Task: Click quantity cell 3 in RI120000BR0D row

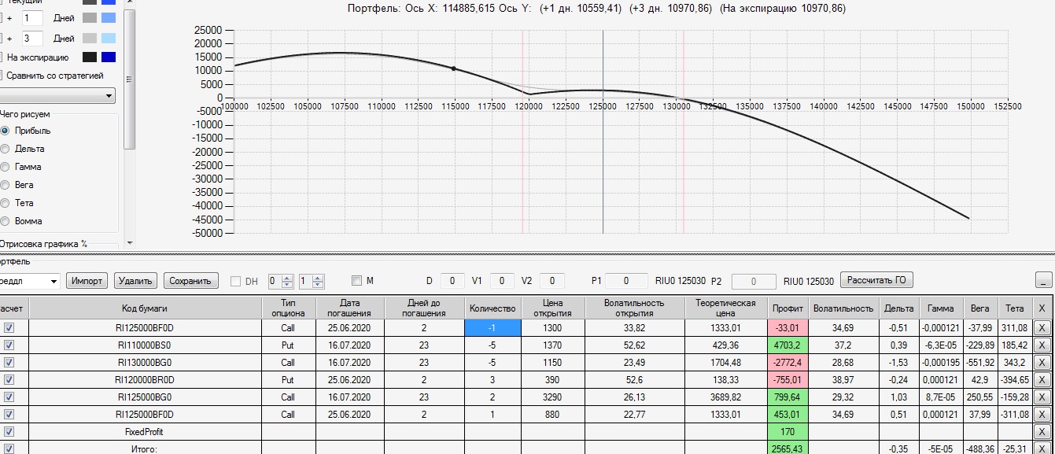Action: (x=492, y=379)
